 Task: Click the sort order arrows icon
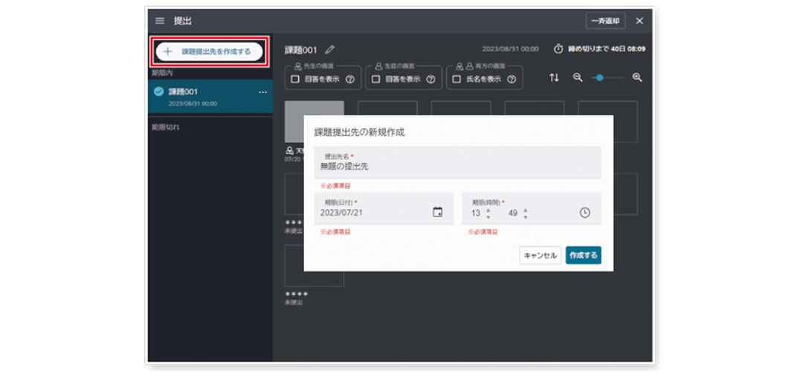(x=554, y=77)
